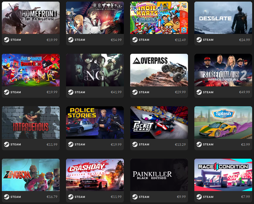Click the Steam logo under Race Condition

click(x=199, y=197)
